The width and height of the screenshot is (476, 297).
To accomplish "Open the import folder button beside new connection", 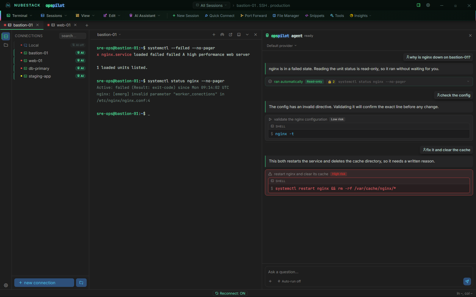I will pyautogui.click(x=81, y=283).
